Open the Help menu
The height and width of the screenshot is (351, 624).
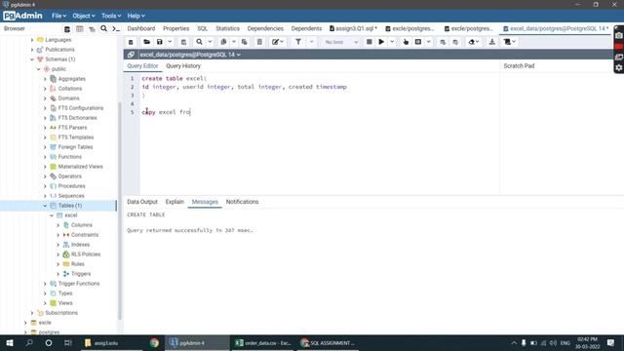[x=136, y=16]
